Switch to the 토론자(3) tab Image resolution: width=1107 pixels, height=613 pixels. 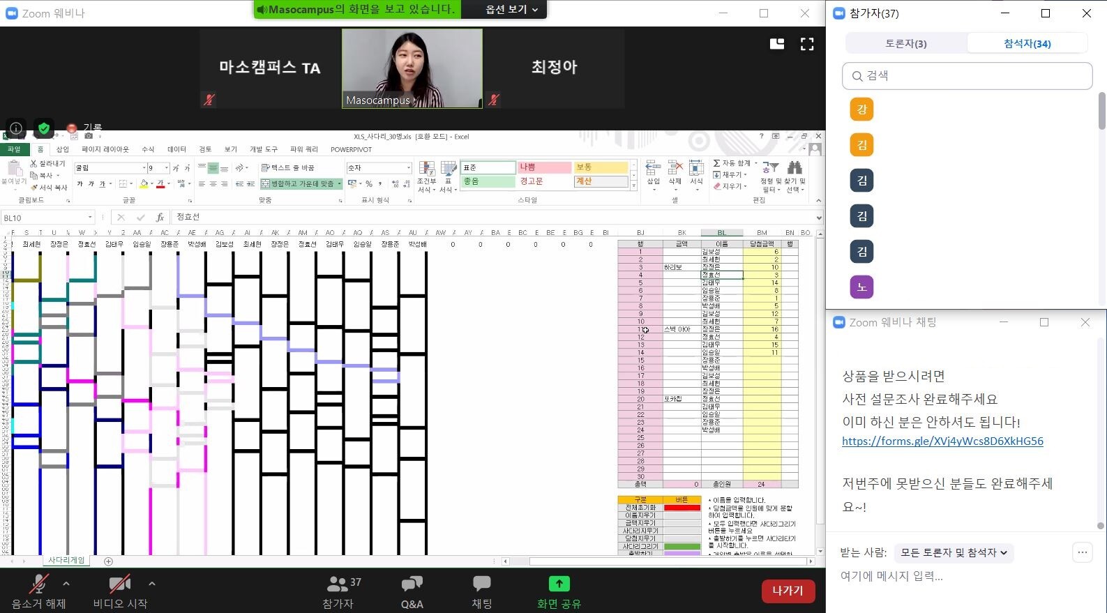905,43
